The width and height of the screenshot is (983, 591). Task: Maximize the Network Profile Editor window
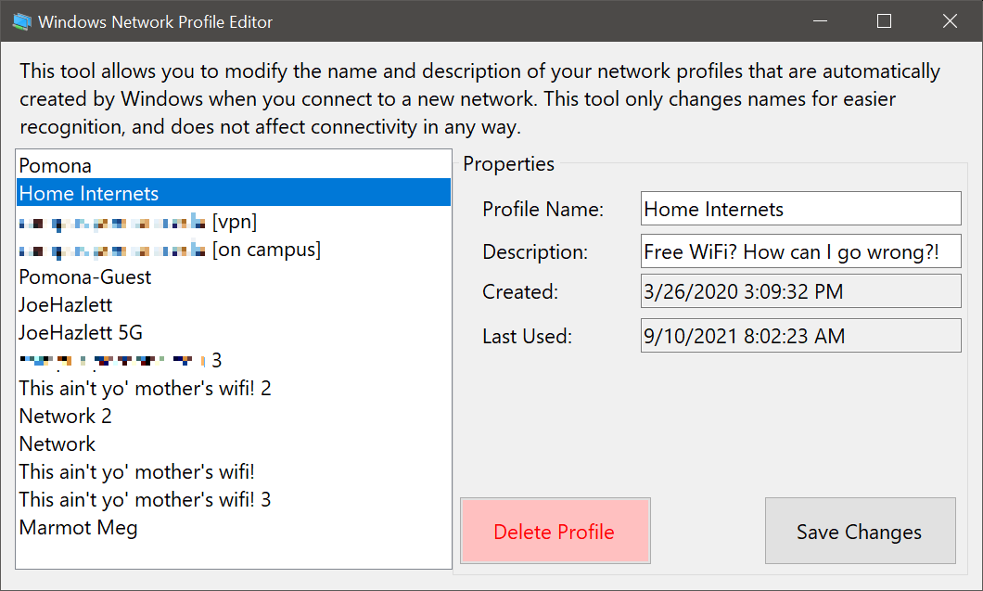(x=884, y=21)
